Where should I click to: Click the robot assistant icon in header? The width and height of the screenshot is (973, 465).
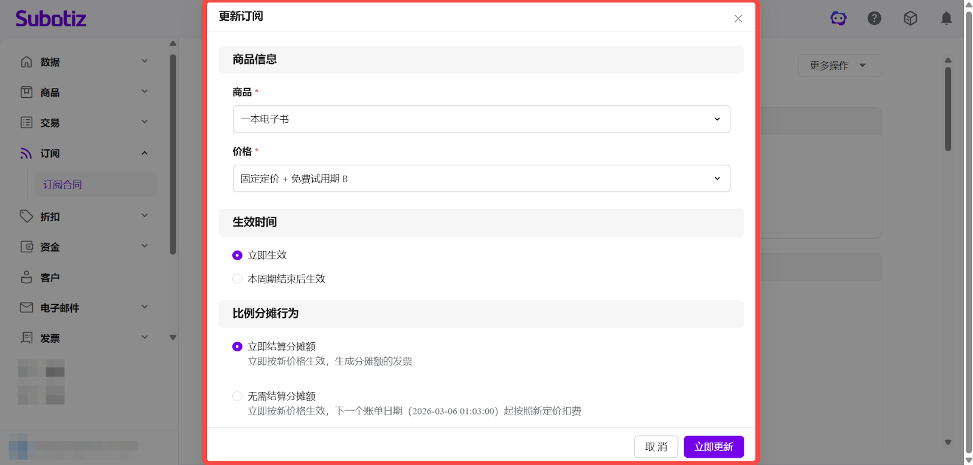click(838, 18)
